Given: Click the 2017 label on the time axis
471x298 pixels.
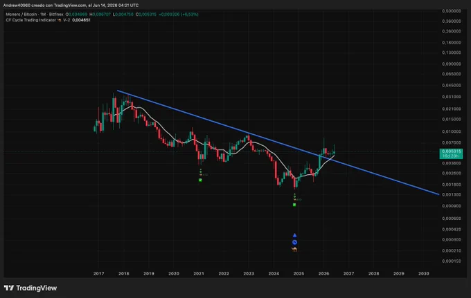Looking at the screenshot, I should [98, 273].
